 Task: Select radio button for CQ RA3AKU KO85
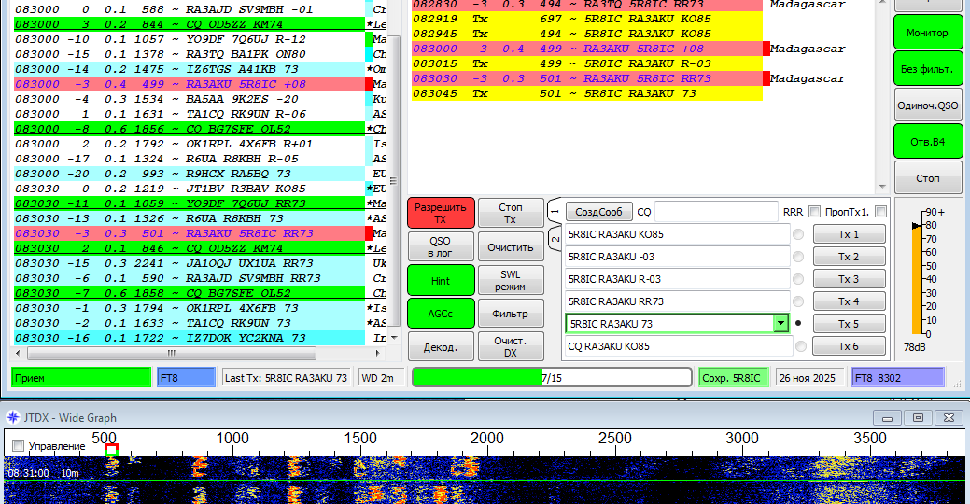point(800,346)
